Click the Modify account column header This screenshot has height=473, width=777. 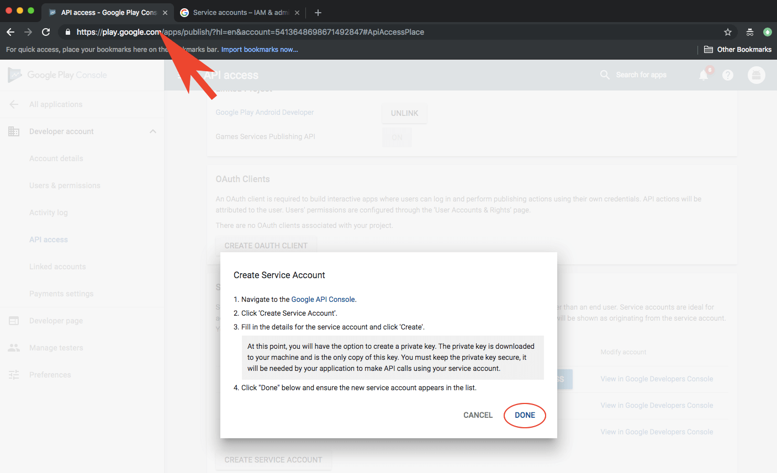click(x=623, y=352)
